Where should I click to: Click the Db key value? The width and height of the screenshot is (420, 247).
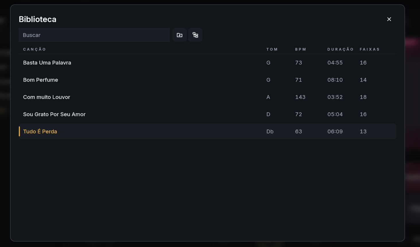(270, 131)
